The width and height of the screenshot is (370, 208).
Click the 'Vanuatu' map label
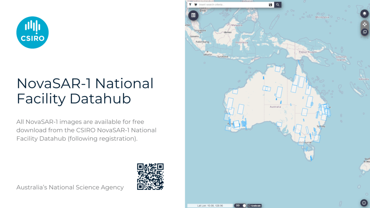(x=363, y=79)
